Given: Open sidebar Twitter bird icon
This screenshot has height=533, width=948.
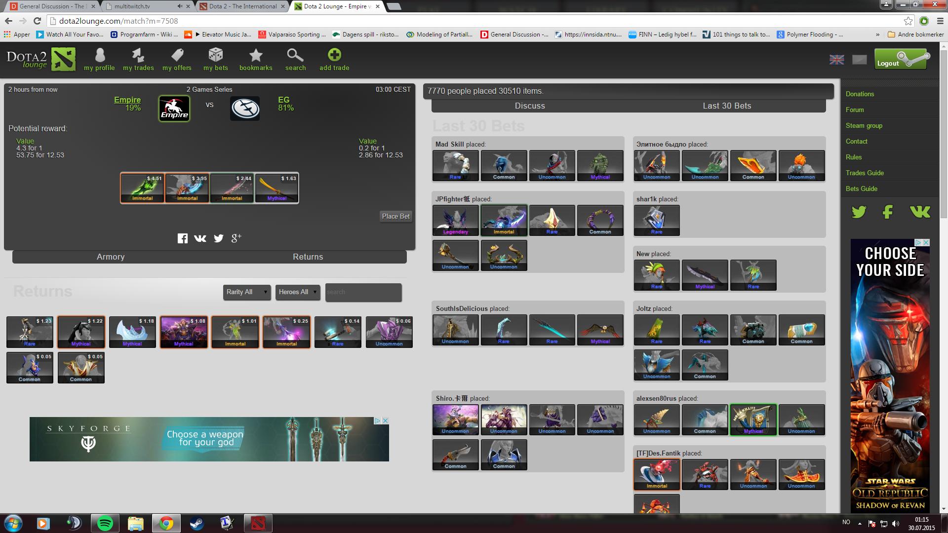Looking at the screenshot, I should [859, 212].
